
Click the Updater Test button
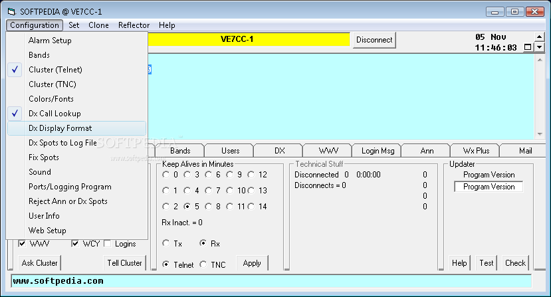(x=487, y=263)
